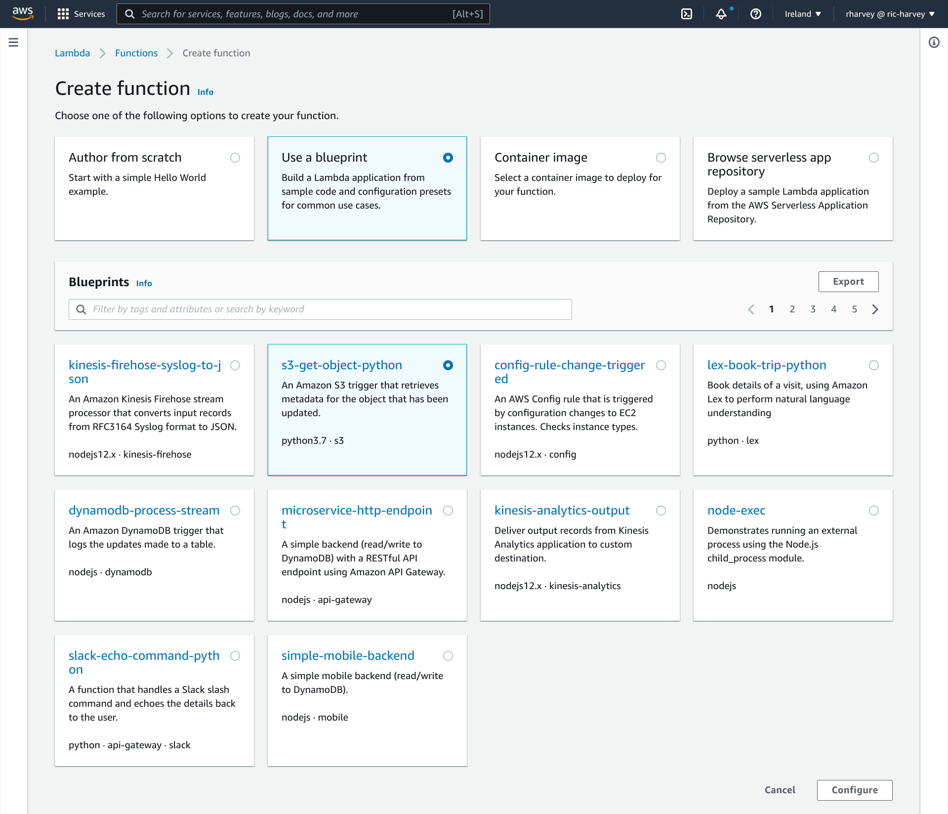Open the Services grid menu
The width and height of the screenshot is (948, 814).
[x=81, y=14]
